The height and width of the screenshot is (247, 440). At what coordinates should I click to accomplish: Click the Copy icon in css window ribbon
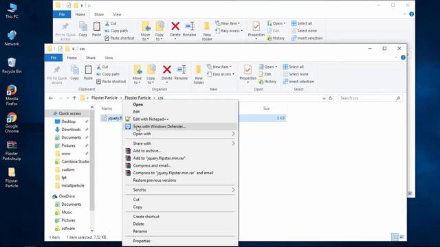tap(75, 72)
